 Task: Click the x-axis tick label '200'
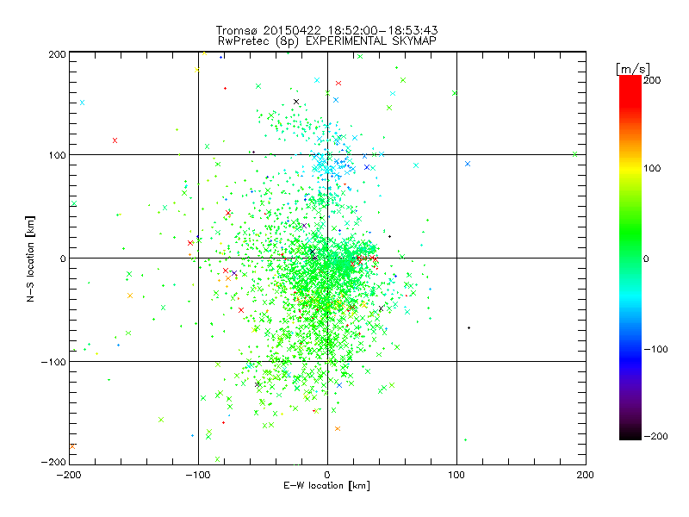(x=586, y=475)
